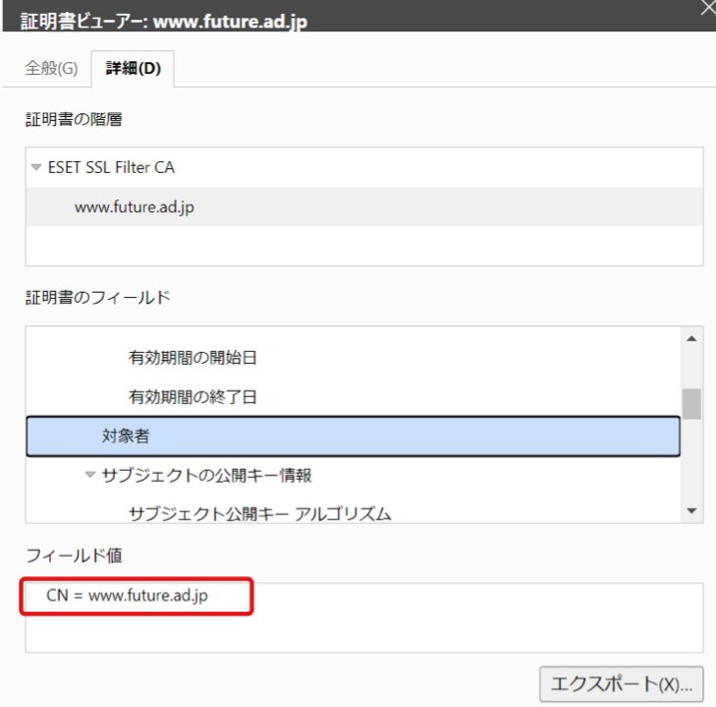This screenshot has height=707, width=716.
Task: Select the 有効期間の開始日 field
Action: pyautogui.click(x=193, y=358)
